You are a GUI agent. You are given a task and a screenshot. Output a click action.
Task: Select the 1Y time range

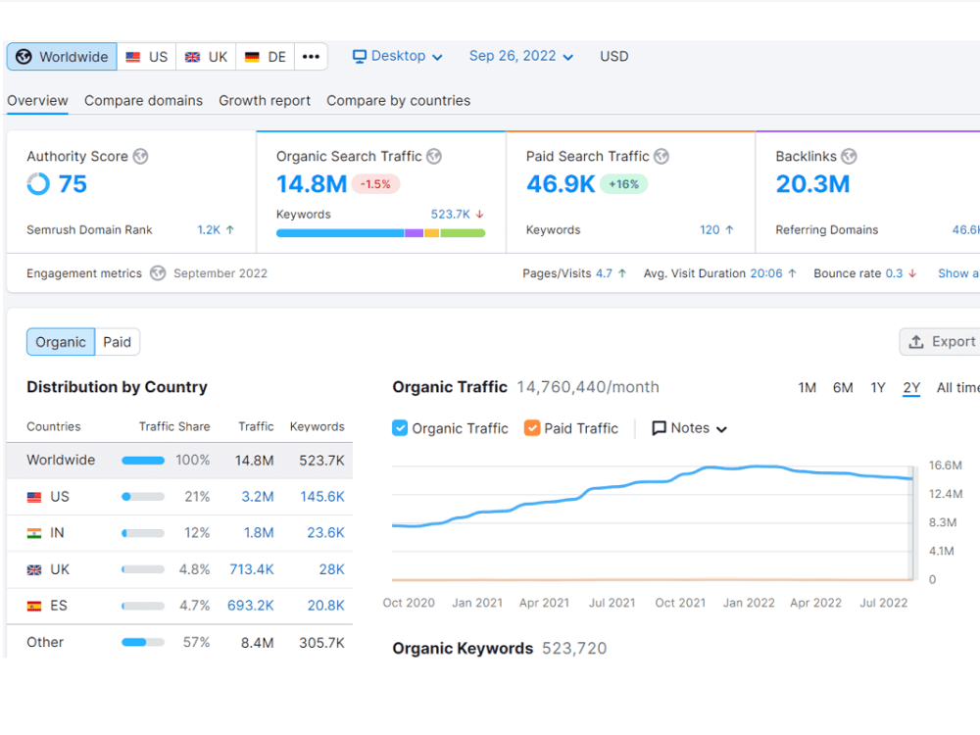(x=877, y=388)
